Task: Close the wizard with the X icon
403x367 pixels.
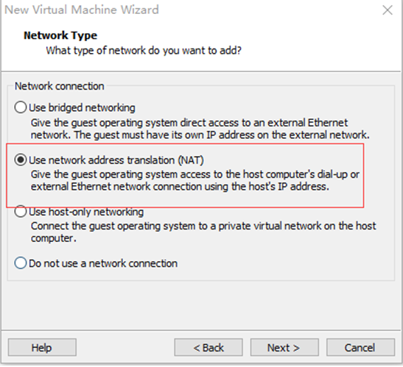Action: [x=388, y=10]
